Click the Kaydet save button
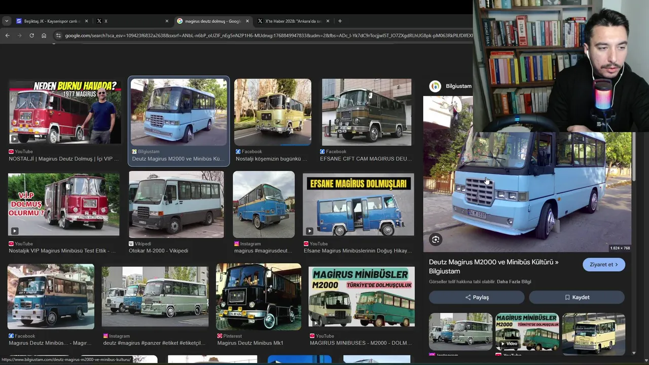 coord(577,298)
